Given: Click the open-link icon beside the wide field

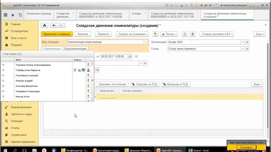Looking at the screenshot, I should tap(145, 63).
